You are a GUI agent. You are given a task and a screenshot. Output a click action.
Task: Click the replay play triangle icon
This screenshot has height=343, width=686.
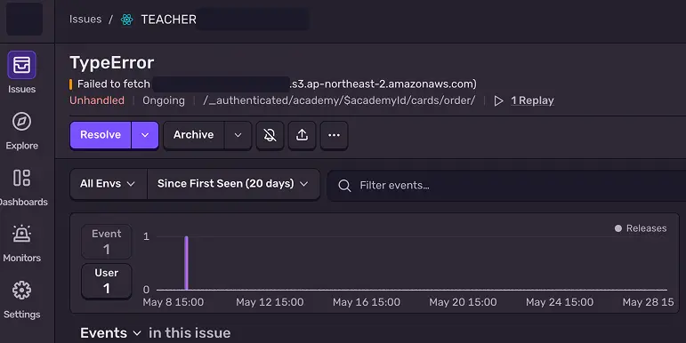tap(498, 101)
